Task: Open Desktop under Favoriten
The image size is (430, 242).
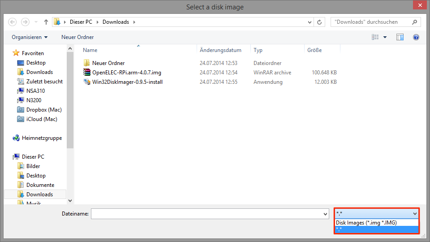Action: point(36,63)
